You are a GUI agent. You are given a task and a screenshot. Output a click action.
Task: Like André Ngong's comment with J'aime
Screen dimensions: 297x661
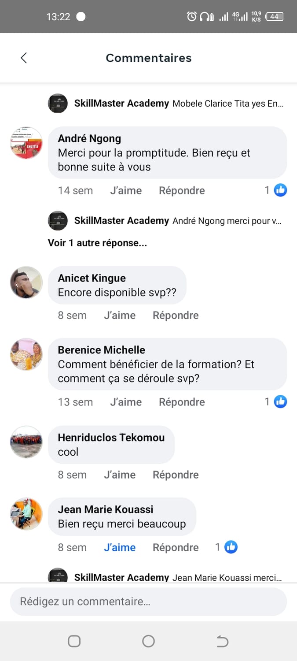click(126, 191)
